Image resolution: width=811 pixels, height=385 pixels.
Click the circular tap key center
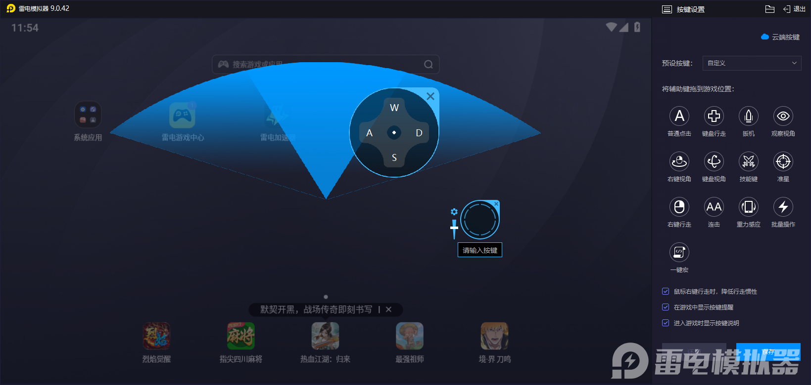(x=479, y=220)
